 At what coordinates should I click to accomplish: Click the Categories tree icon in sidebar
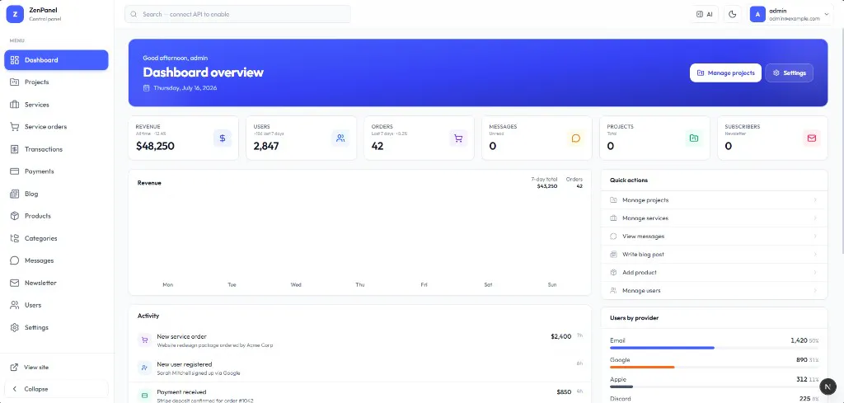point(15,238)
